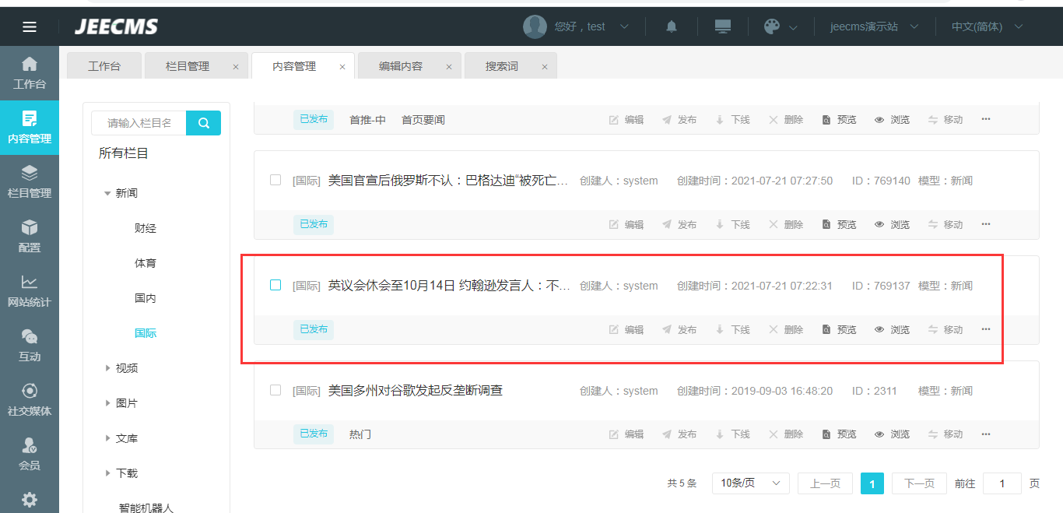Open 内容管理 in the sidebar
This screenshot has width=1063, height=513.
[30, 128]
